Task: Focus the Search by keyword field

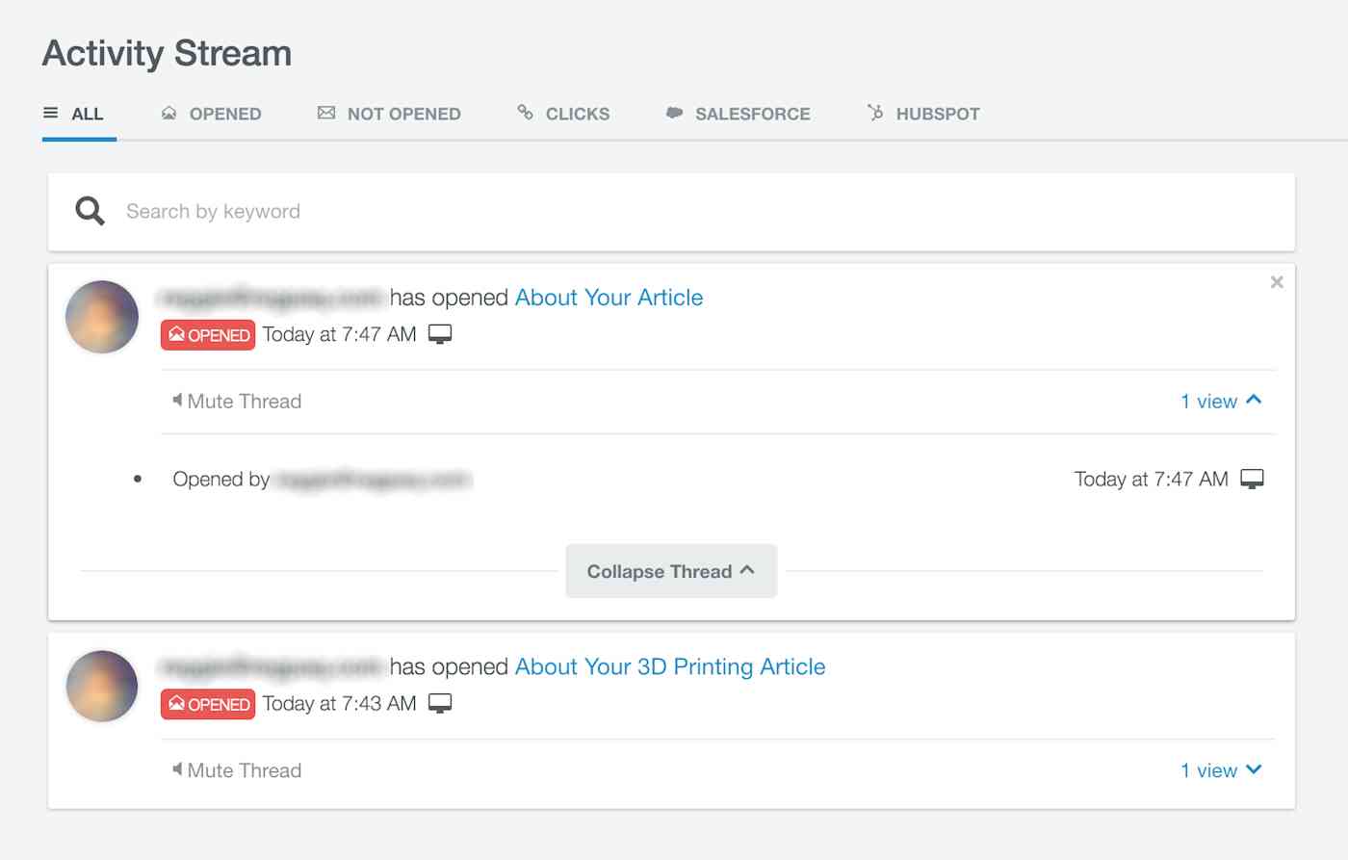Action: 671,212
